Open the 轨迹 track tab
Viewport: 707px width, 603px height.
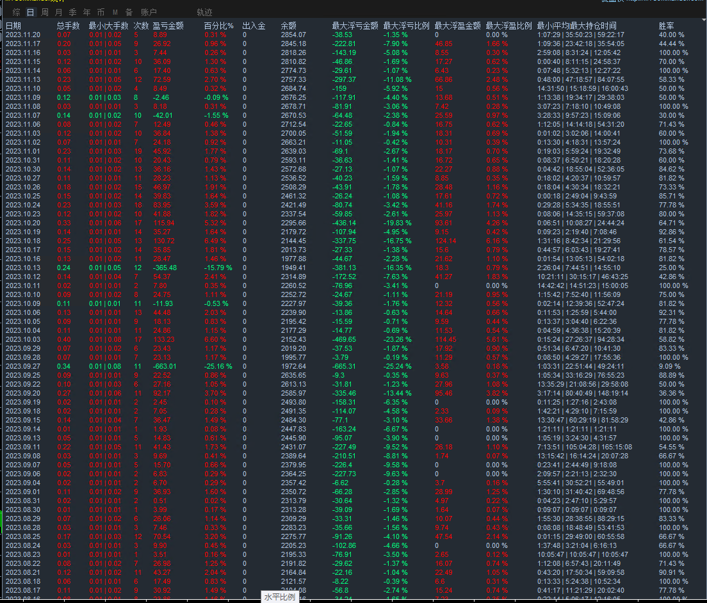tap(204, 12)
